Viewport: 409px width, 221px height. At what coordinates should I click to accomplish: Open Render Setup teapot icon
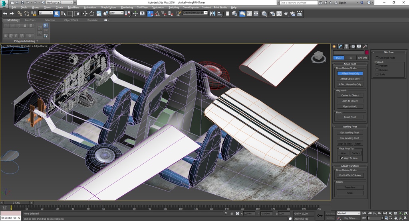(272, 14)
